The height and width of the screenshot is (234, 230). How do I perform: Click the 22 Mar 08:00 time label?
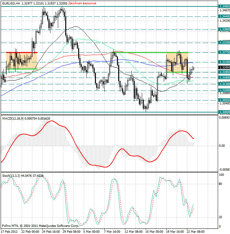pyautogui.click(x=196, y=232)
